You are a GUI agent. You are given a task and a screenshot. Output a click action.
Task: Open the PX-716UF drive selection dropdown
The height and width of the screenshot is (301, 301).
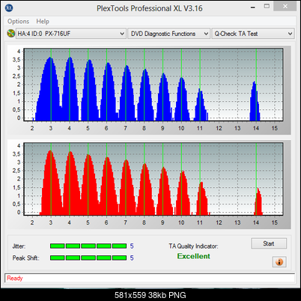click(70, 34)
